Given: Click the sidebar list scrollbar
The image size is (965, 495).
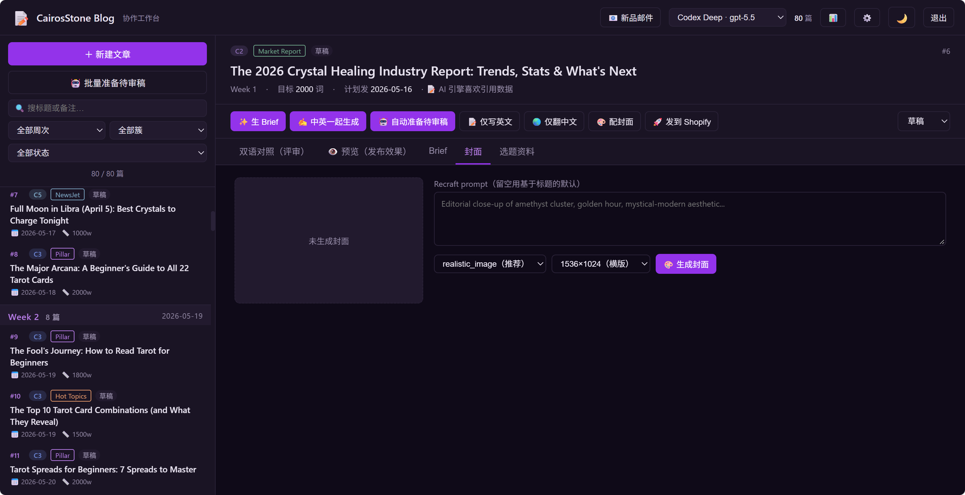Looking at the screenshot, I should click(x=213, y=221).
